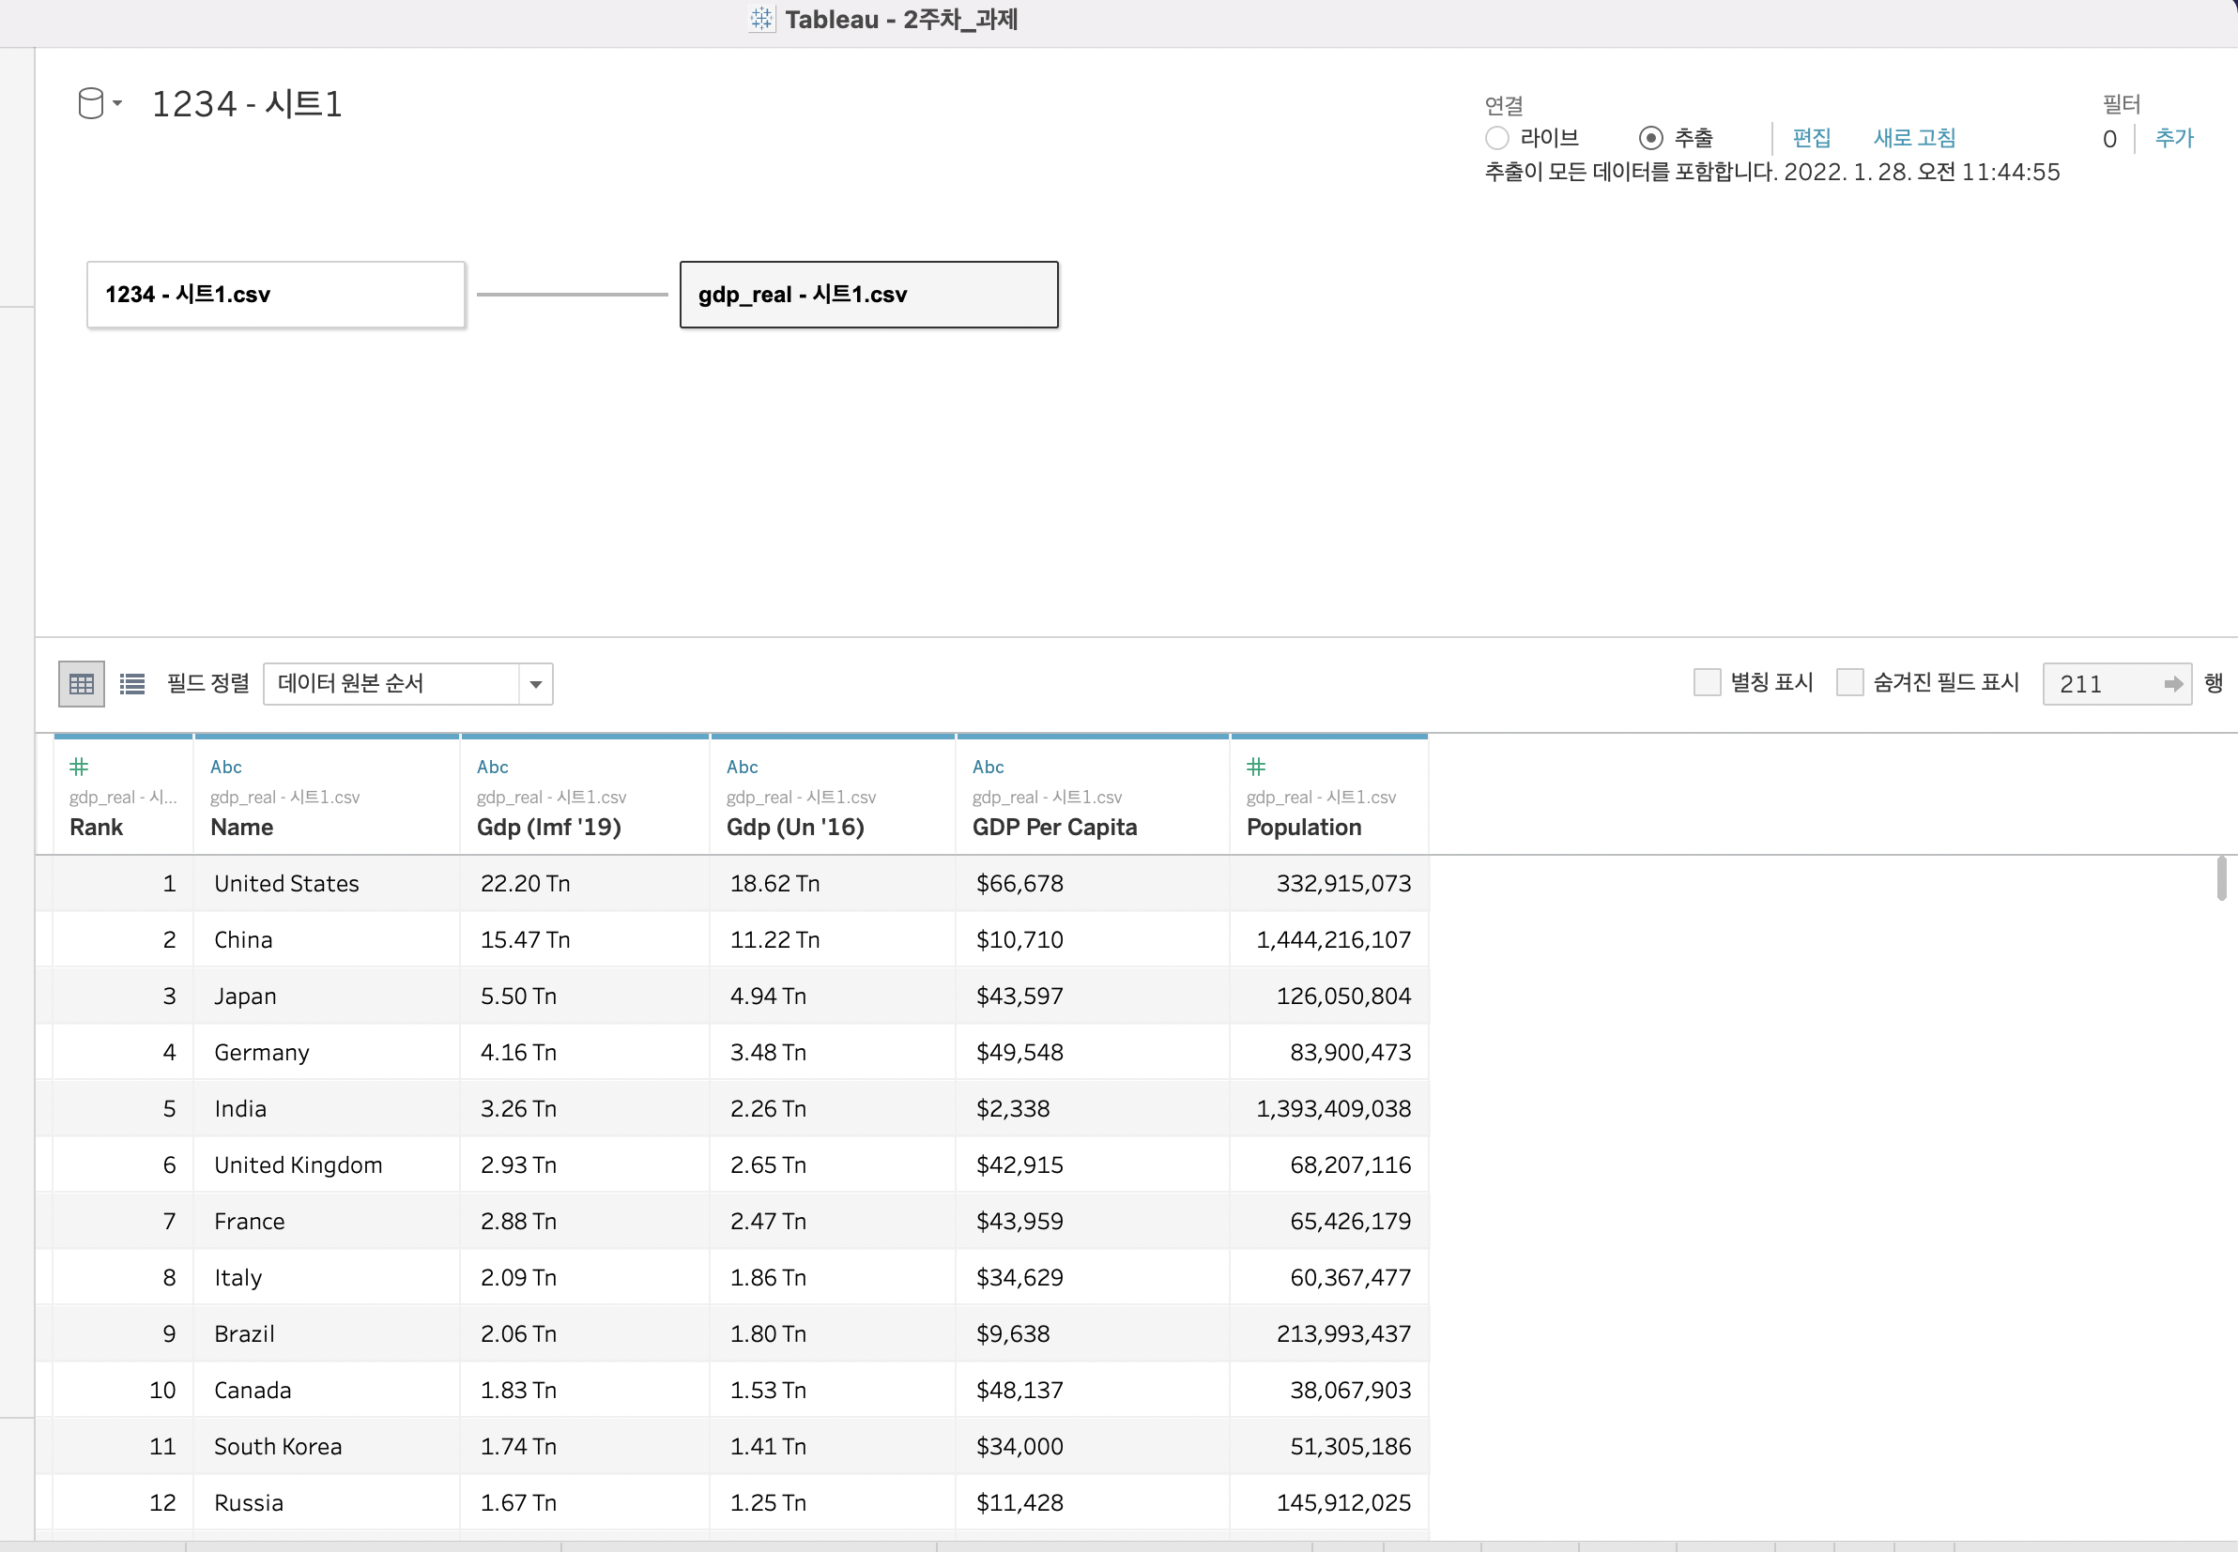Select the 라이브 connection radio button
Viewport: 2238px width, 1552px height.
1497,138
